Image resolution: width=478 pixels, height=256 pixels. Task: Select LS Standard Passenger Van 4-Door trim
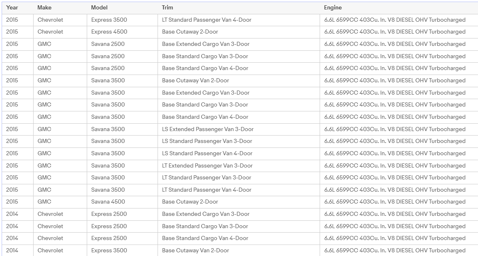pyautogui.click(x=207, y=153)
